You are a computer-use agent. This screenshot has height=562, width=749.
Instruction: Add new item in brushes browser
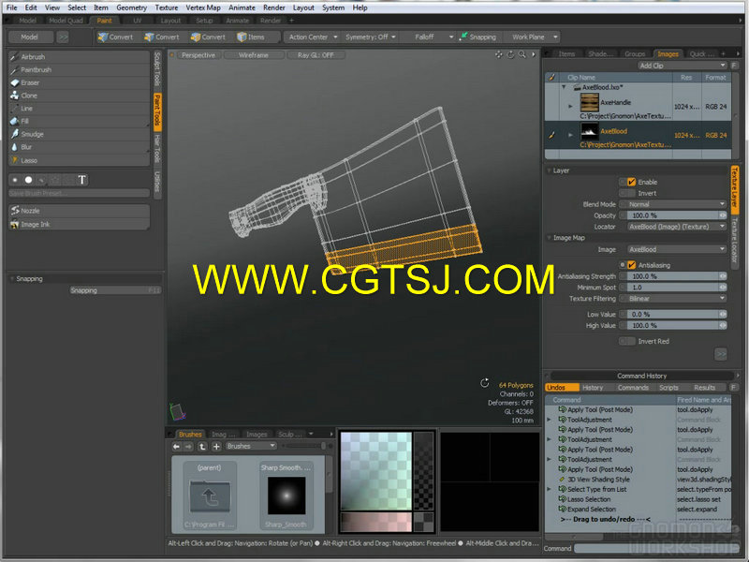[x=216, y=447]
